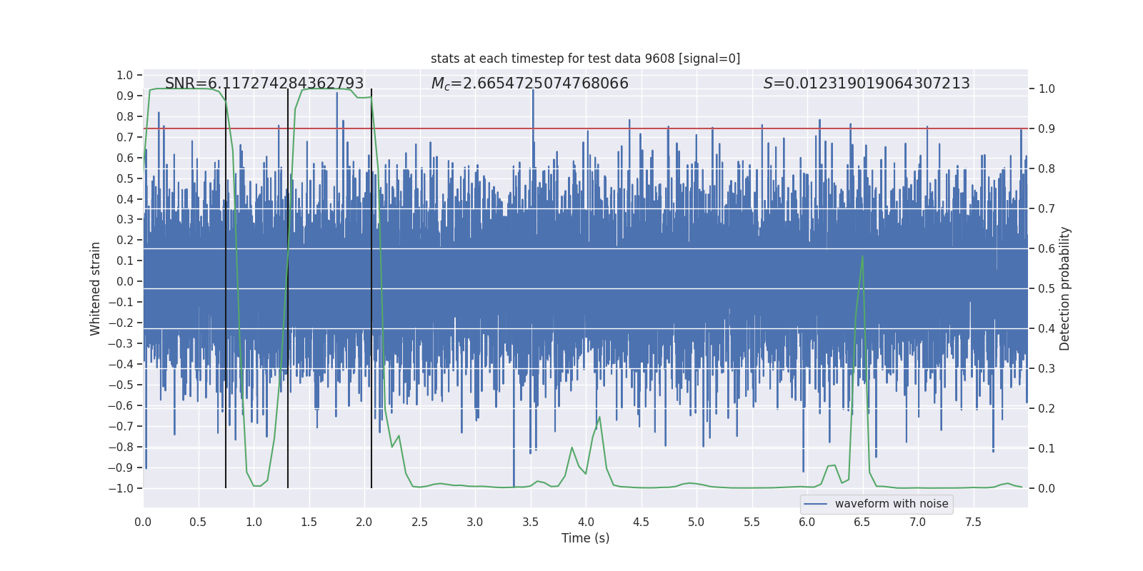Click the blue line sample in legend
This screenshot has height=571, width=1143.
(x=816, y=504)
